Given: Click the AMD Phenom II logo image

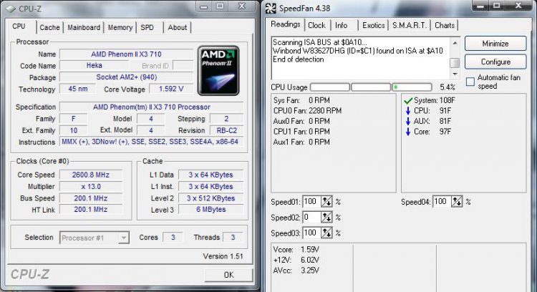Looking at the screenshot, I should pyautogui.click(x=218, y=71).
